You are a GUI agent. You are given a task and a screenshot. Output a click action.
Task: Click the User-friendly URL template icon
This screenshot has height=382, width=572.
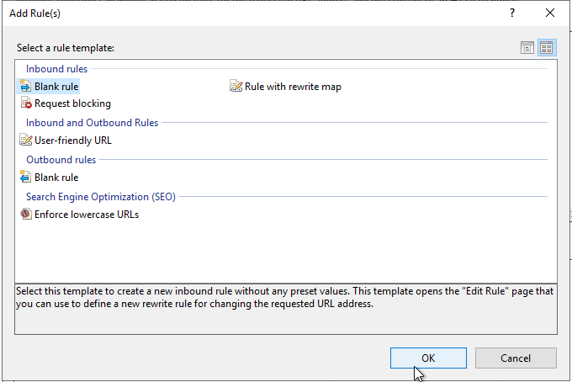[25, 141]
